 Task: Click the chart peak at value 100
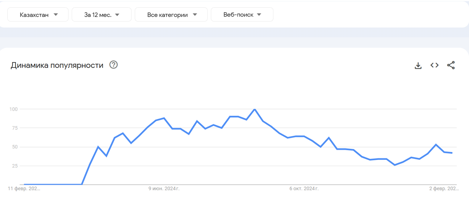(255, 109)
